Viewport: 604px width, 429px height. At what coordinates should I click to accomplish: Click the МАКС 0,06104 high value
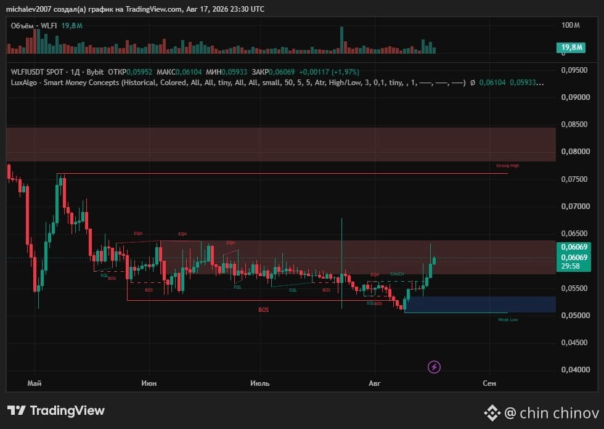(179, 72)
